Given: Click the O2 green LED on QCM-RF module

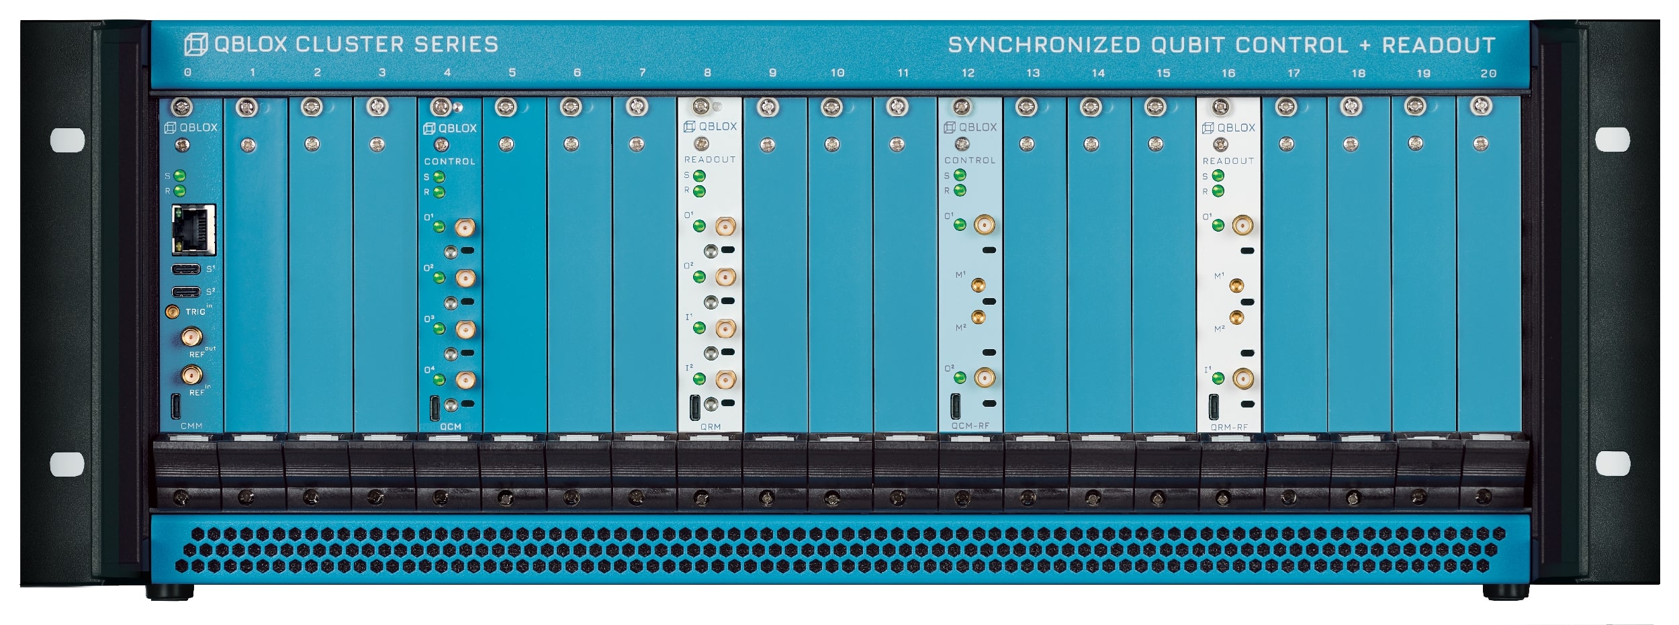Looking at the screenshot, I should click(960, 378).
